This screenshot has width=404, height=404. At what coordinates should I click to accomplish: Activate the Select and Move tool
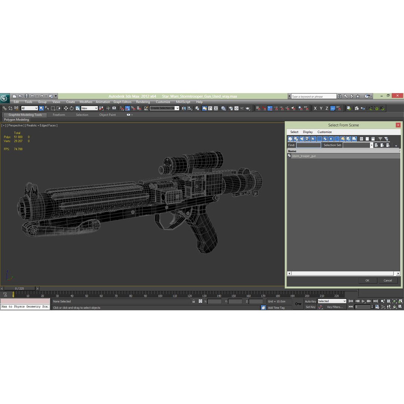click(66, 108)
